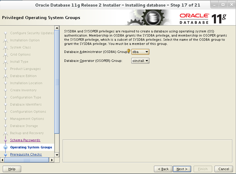Click sidebar scroll down arrow
This screenshot has width=236, height=174.
pyautogui.click(x=57, y=155)
